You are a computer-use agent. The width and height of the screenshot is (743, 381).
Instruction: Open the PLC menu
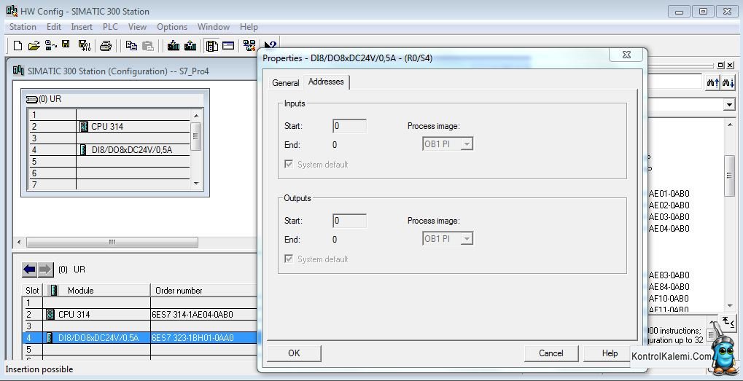[110, 27]
